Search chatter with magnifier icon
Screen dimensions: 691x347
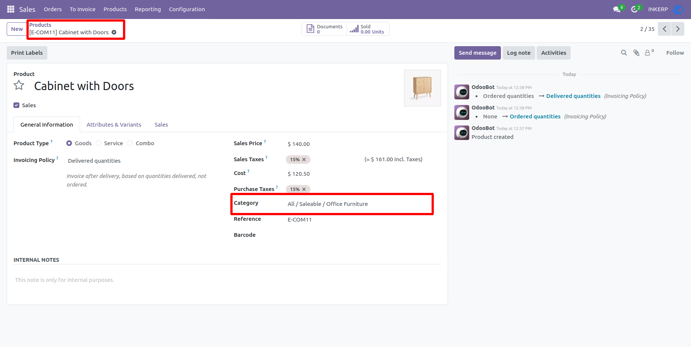pyautogui.click(x=624, y=53)
